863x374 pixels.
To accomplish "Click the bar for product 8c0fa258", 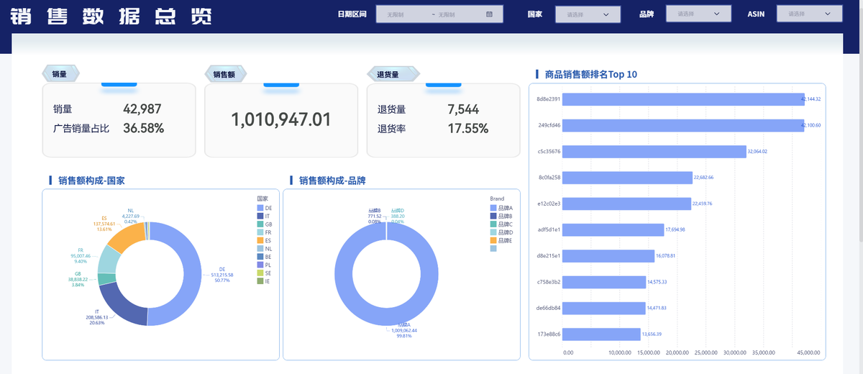I will coord(627,178).
